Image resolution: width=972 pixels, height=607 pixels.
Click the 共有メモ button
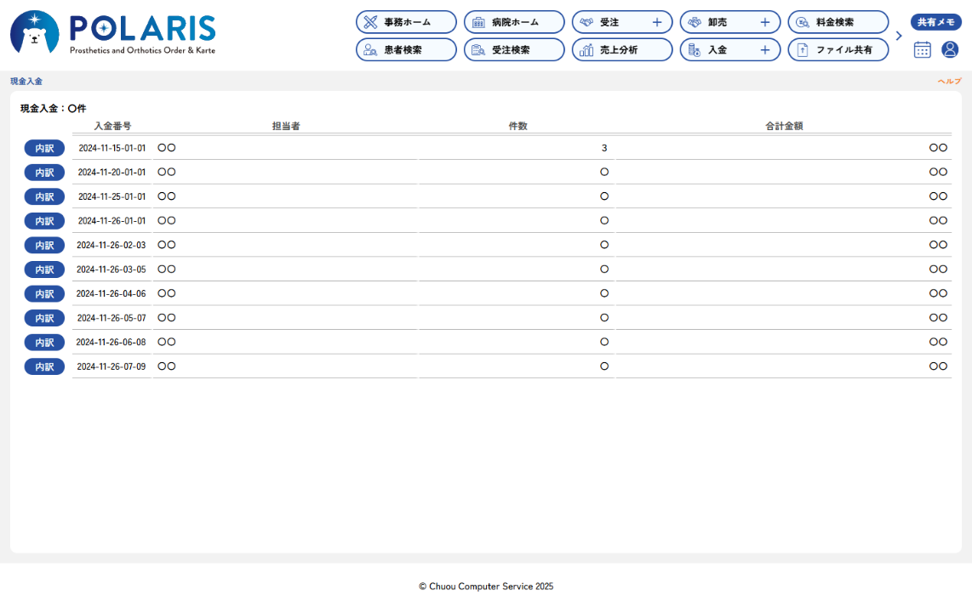point(935,22)
